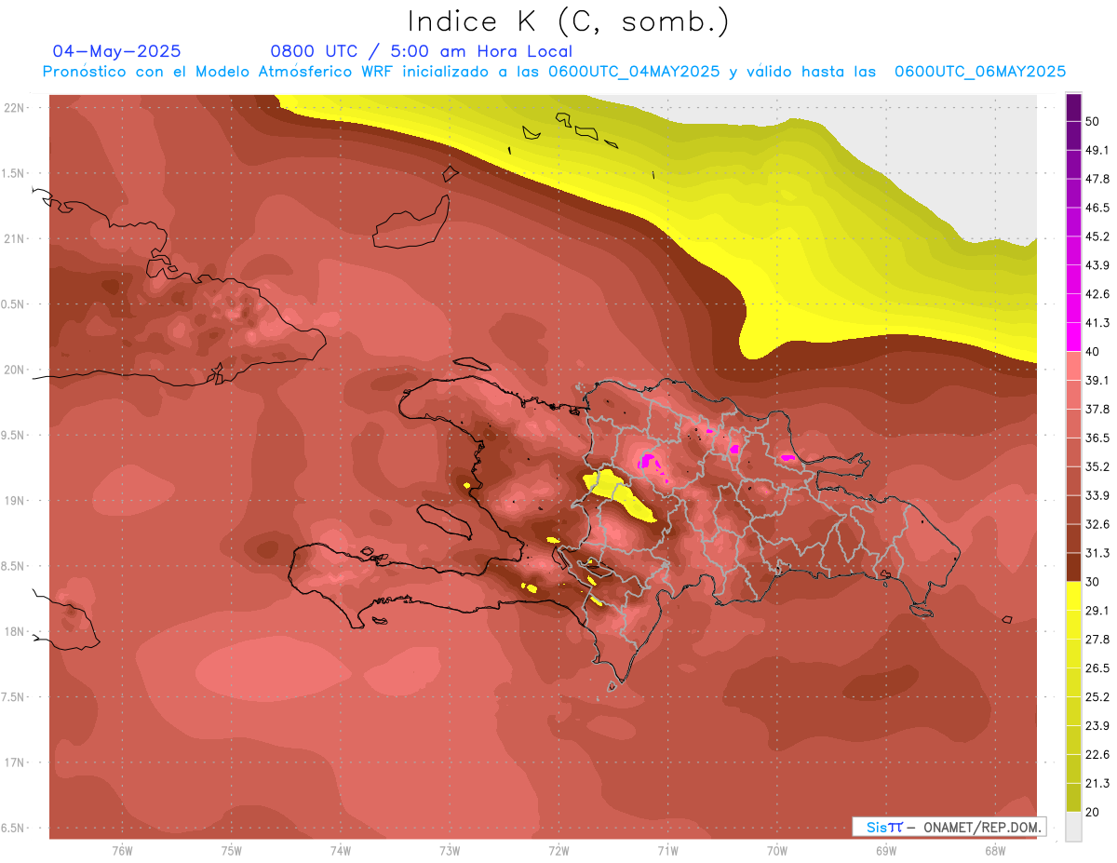Screen dimensions: 1117x863
Task: Click legend value 42.6
Action: pos(1097,294)
